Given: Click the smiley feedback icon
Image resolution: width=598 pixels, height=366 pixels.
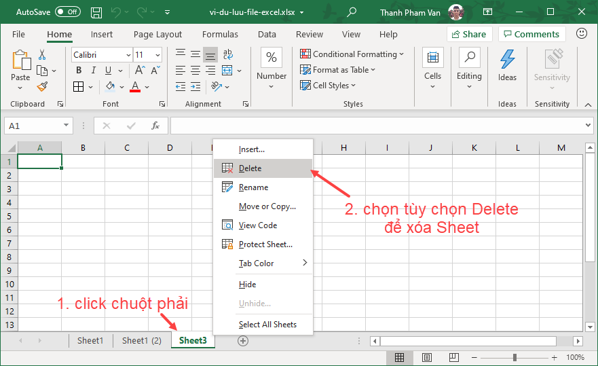Looking at the screenshot, I should tap(581, 33).
